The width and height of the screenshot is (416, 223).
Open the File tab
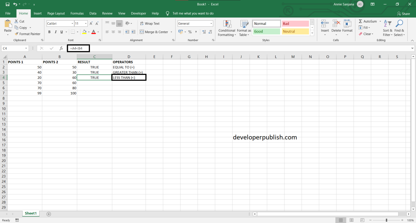pos(8,13)
